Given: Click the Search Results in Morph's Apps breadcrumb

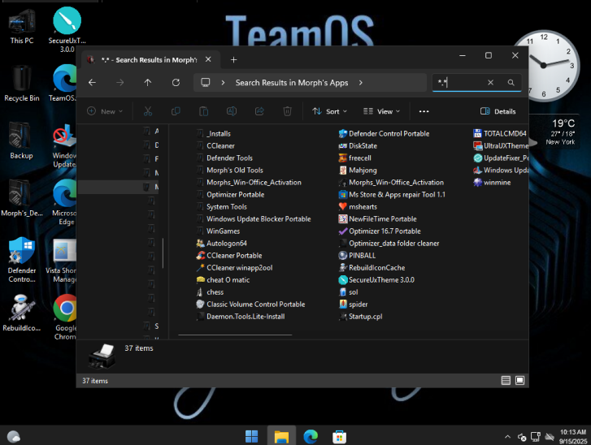Looking at the screenshot, I should click(292, 83).
